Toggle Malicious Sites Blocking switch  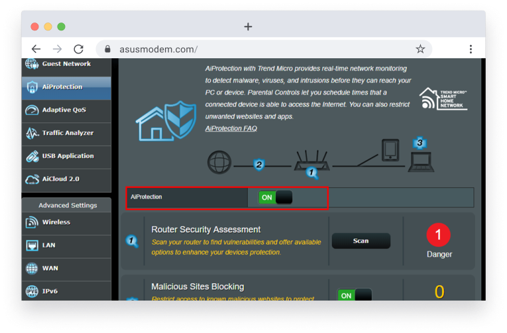point(355,295)
